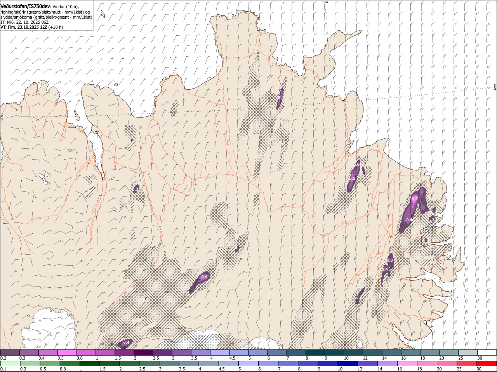
Task: Select lower legend swatch starting at 20
Action: coord(447,363)
